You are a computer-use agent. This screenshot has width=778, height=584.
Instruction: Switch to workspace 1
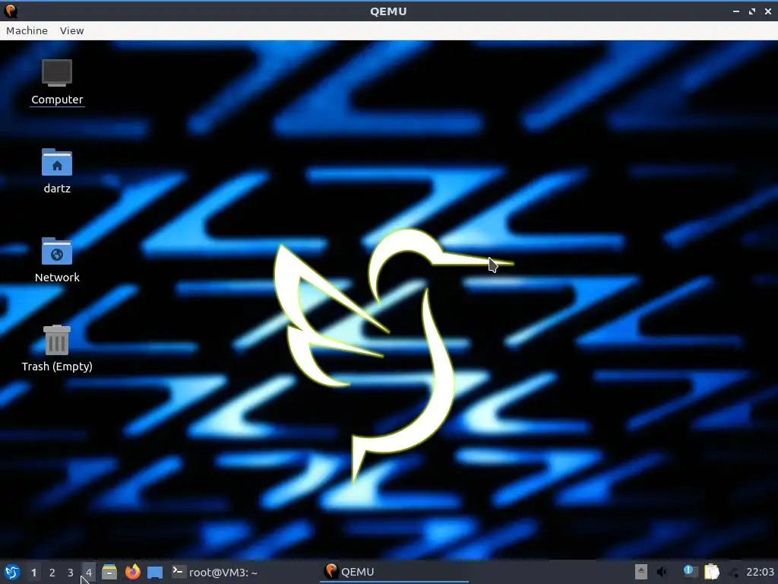click(33, 573)
